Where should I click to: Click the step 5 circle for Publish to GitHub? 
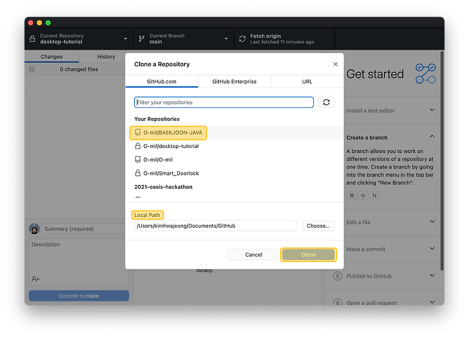pos(338,276)
